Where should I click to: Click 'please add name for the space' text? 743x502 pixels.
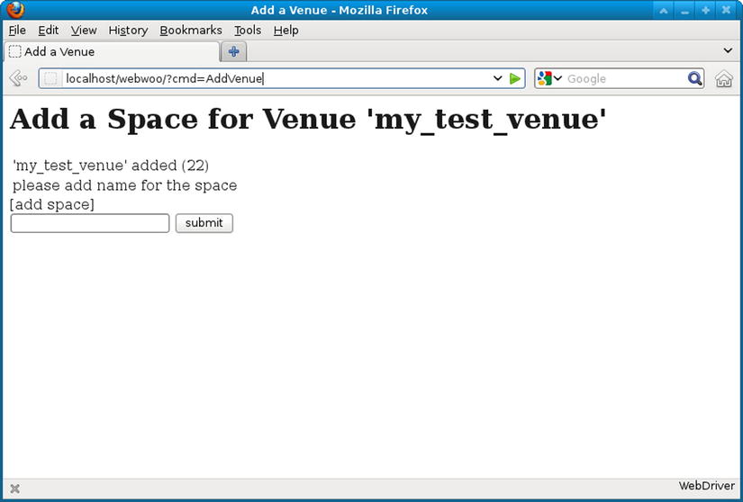pos(124,185)
